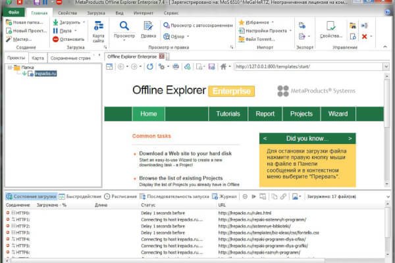Screen dimensions: 395x263
Task: Open Настройки Проекта settings
Action: pyautogui.click(x=263, y=31)
